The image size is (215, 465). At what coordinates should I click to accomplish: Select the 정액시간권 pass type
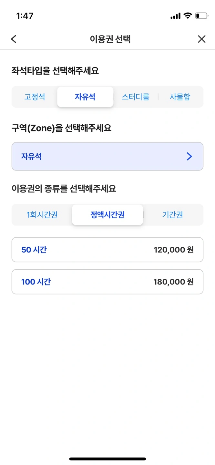click(107, 215)
